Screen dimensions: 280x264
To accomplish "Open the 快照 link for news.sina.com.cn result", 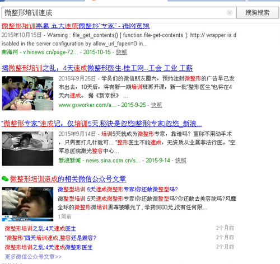I will point(181,161).
